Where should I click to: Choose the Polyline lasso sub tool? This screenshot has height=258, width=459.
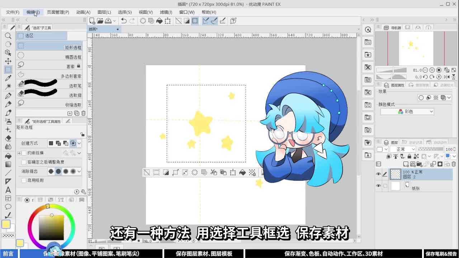tap(49, 75)
